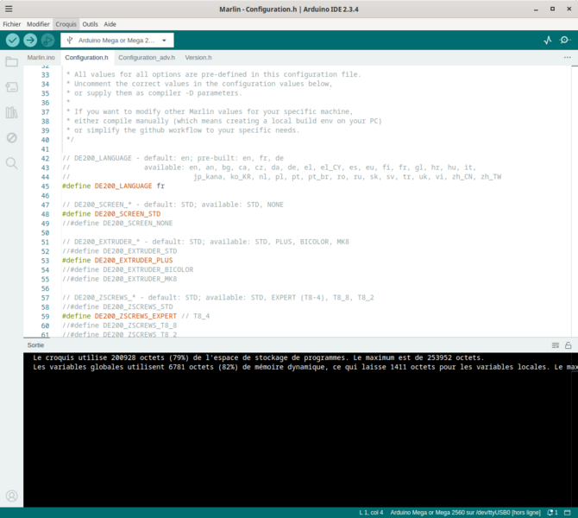Open the Fichier menu
Viewport: 578px width, 518px height.
[12, 24]
